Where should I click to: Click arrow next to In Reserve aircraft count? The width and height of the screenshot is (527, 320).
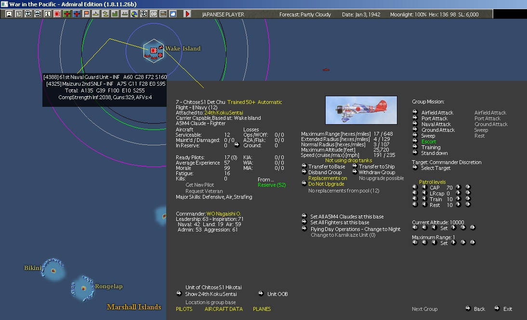click(237, 145)
